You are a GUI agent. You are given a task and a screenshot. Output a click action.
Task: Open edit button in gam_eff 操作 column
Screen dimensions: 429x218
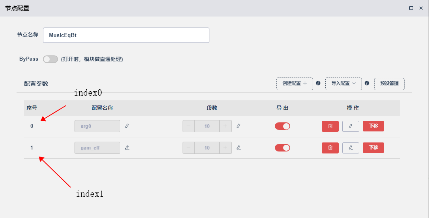(351, 148)
